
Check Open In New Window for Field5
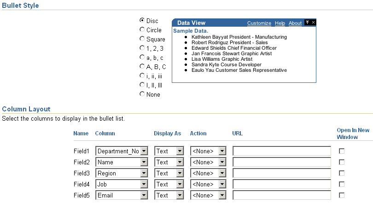(x=342, y=195)
